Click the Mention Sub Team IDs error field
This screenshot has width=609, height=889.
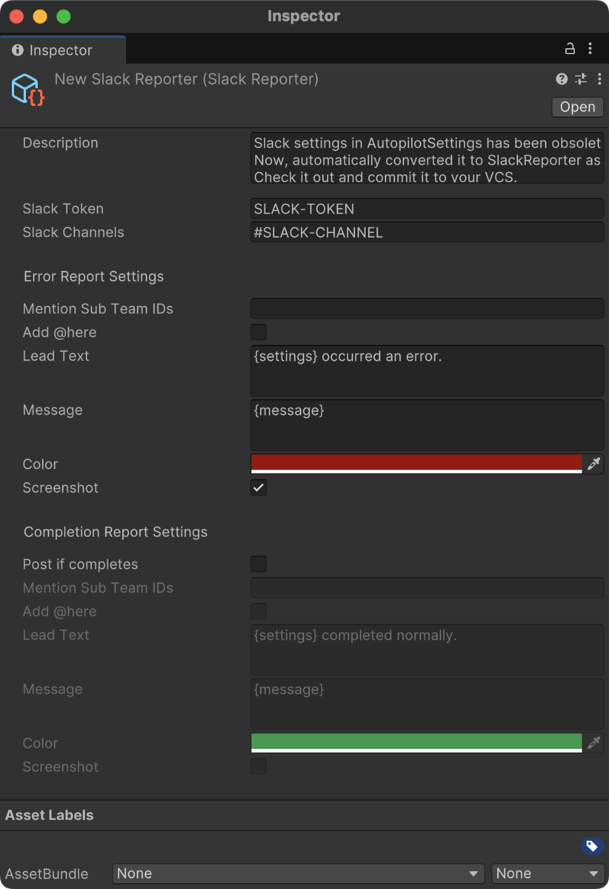pos(427,309)
